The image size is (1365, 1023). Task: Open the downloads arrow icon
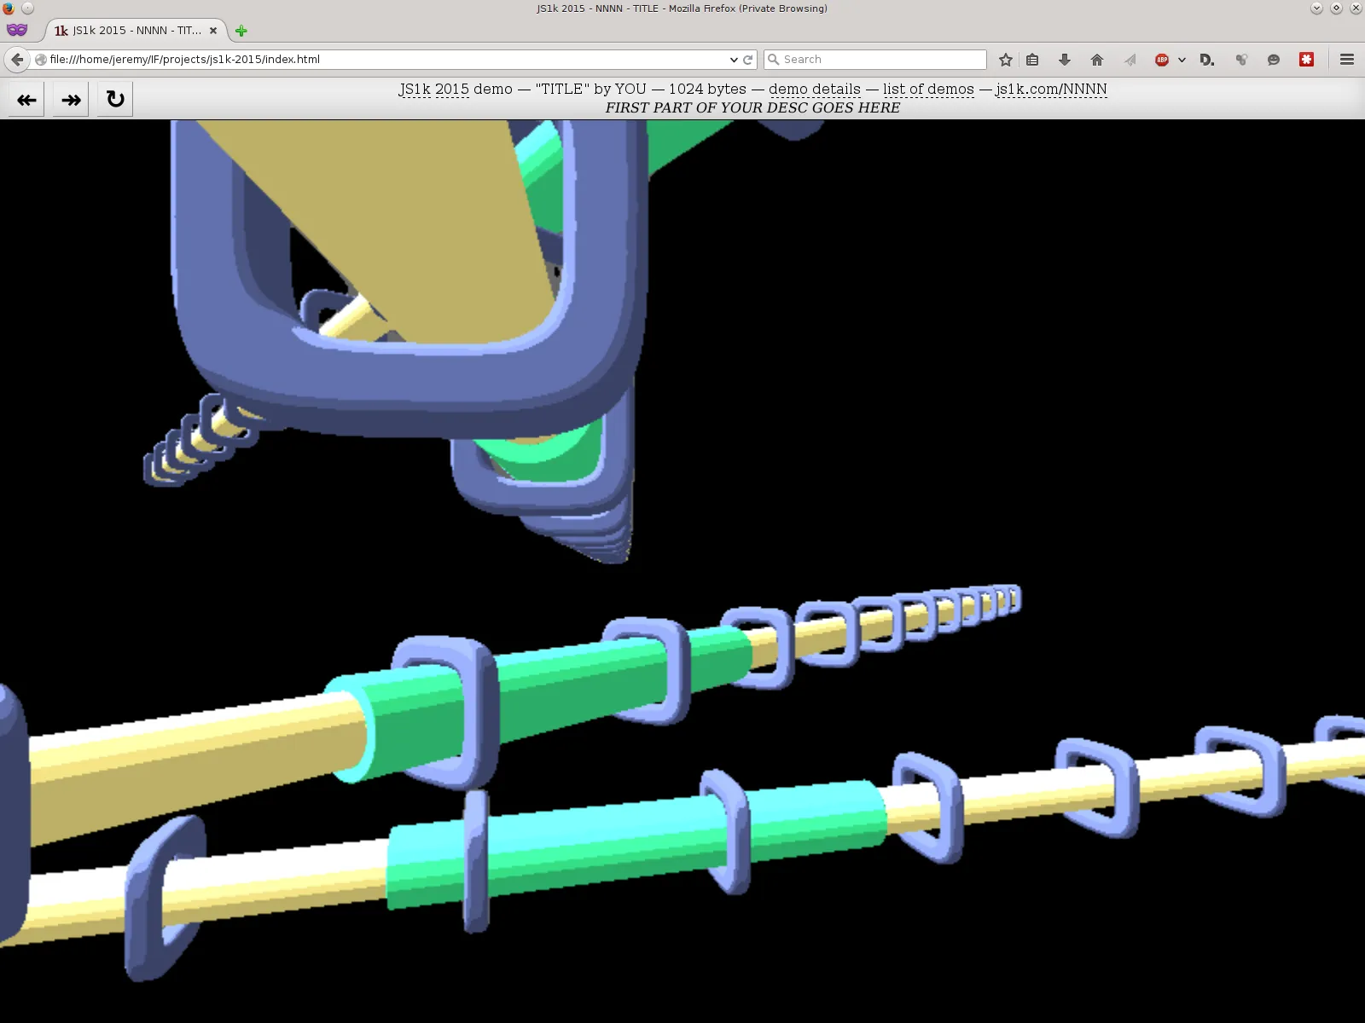point(1064,60)
